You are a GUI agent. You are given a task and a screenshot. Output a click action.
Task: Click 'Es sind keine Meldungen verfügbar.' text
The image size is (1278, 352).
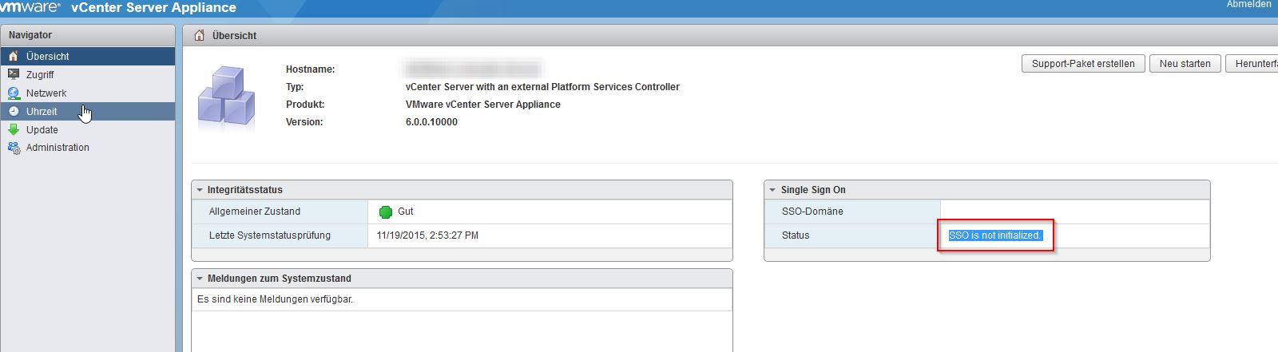[x=275, y=299]
